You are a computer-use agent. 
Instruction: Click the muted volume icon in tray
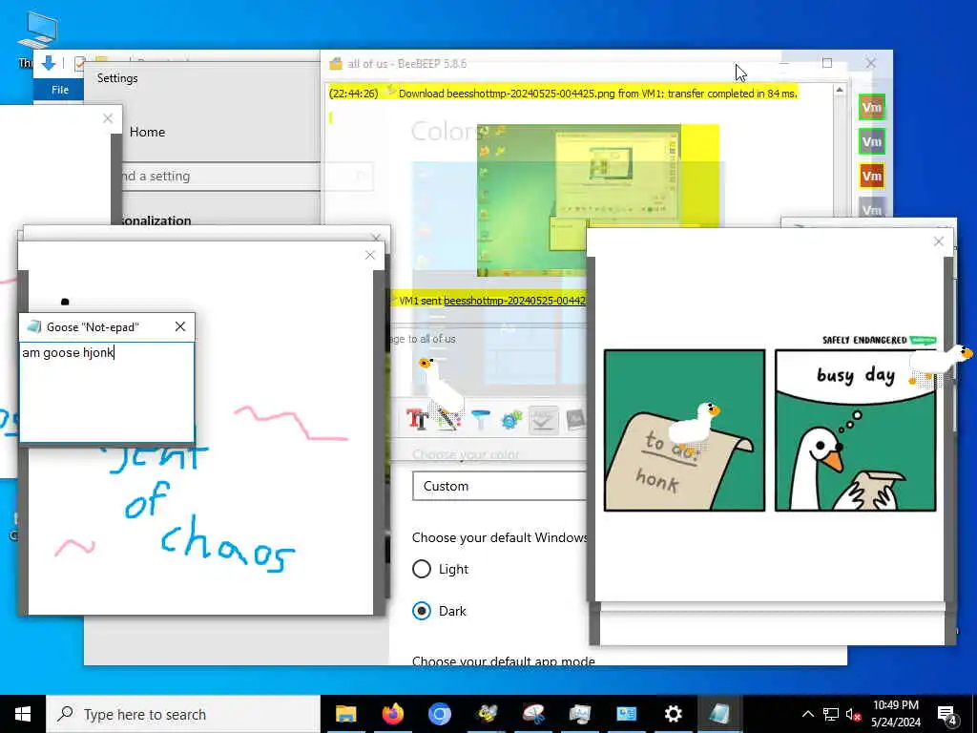[x=853, y=715]
